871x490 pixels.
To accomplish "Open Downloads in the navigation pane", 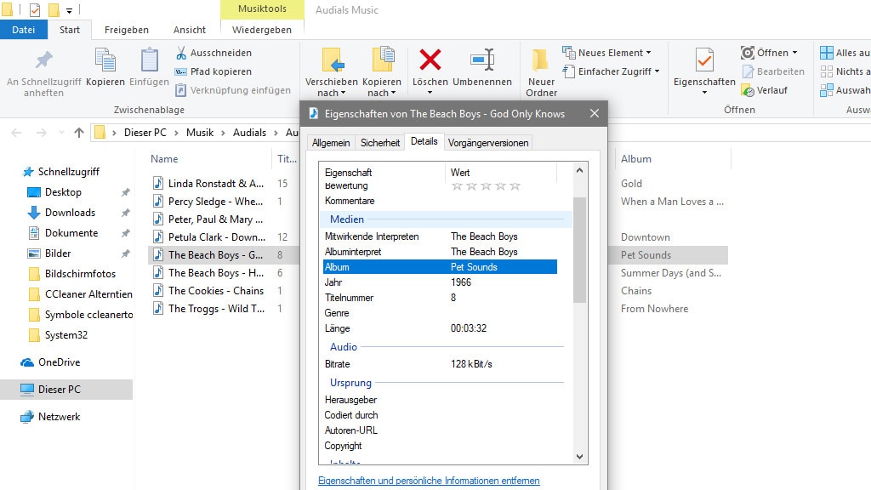I will click(70, 213).
